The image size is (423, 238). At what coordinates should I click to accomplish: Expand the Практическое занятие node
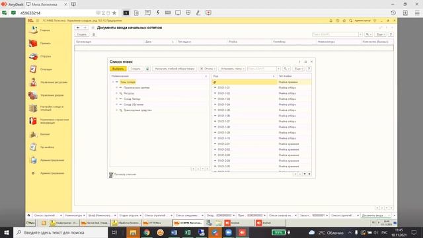117,88
